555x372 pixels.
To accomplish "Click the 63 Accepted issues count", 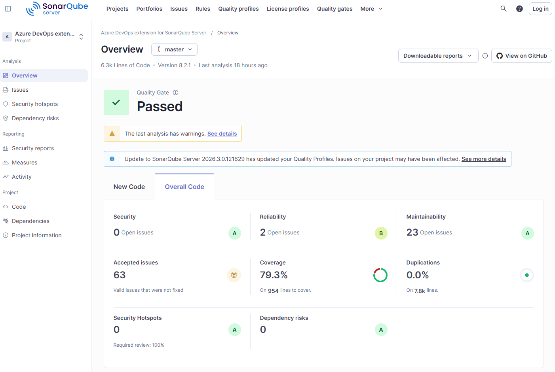I will pyautogui.click(x=120, y=275).
